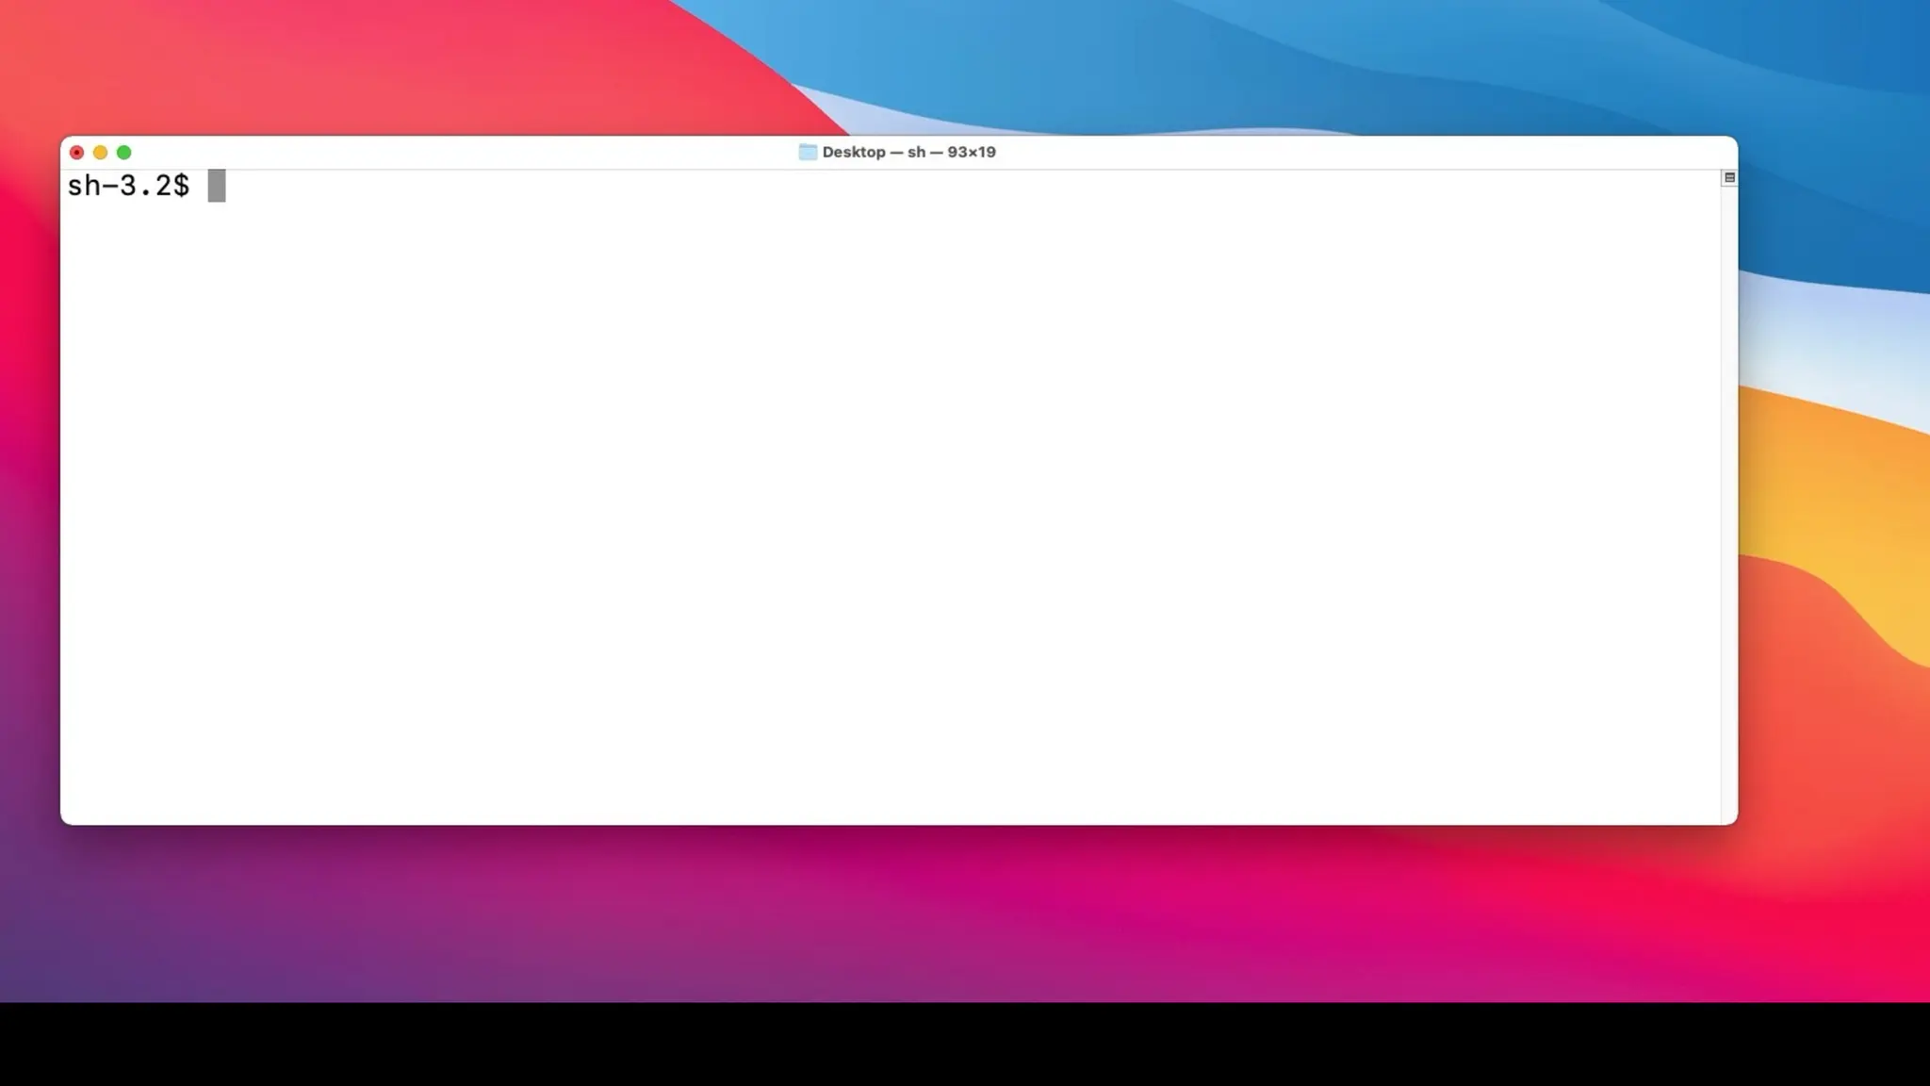Close the Terminal window with red button
The width and height of the screenshot is (1930, 1086).
(x=77, y=152)
